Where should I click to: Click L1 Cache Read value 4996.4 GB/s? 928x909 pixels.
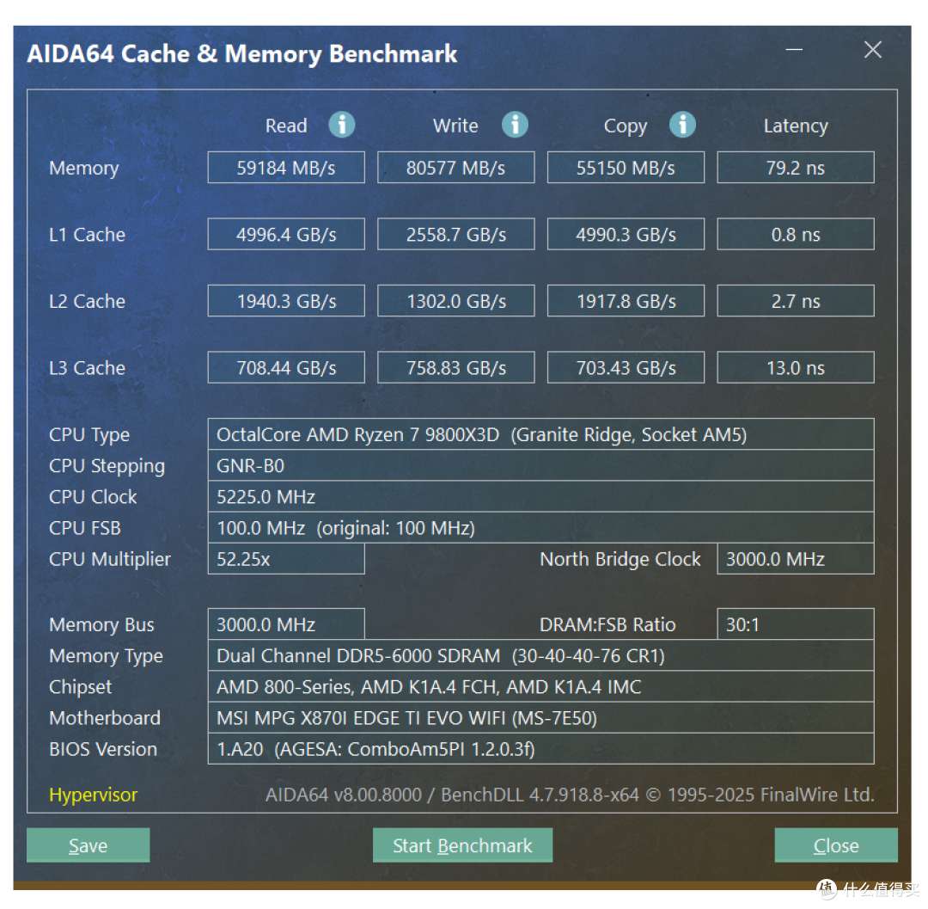tap(286, 234)
